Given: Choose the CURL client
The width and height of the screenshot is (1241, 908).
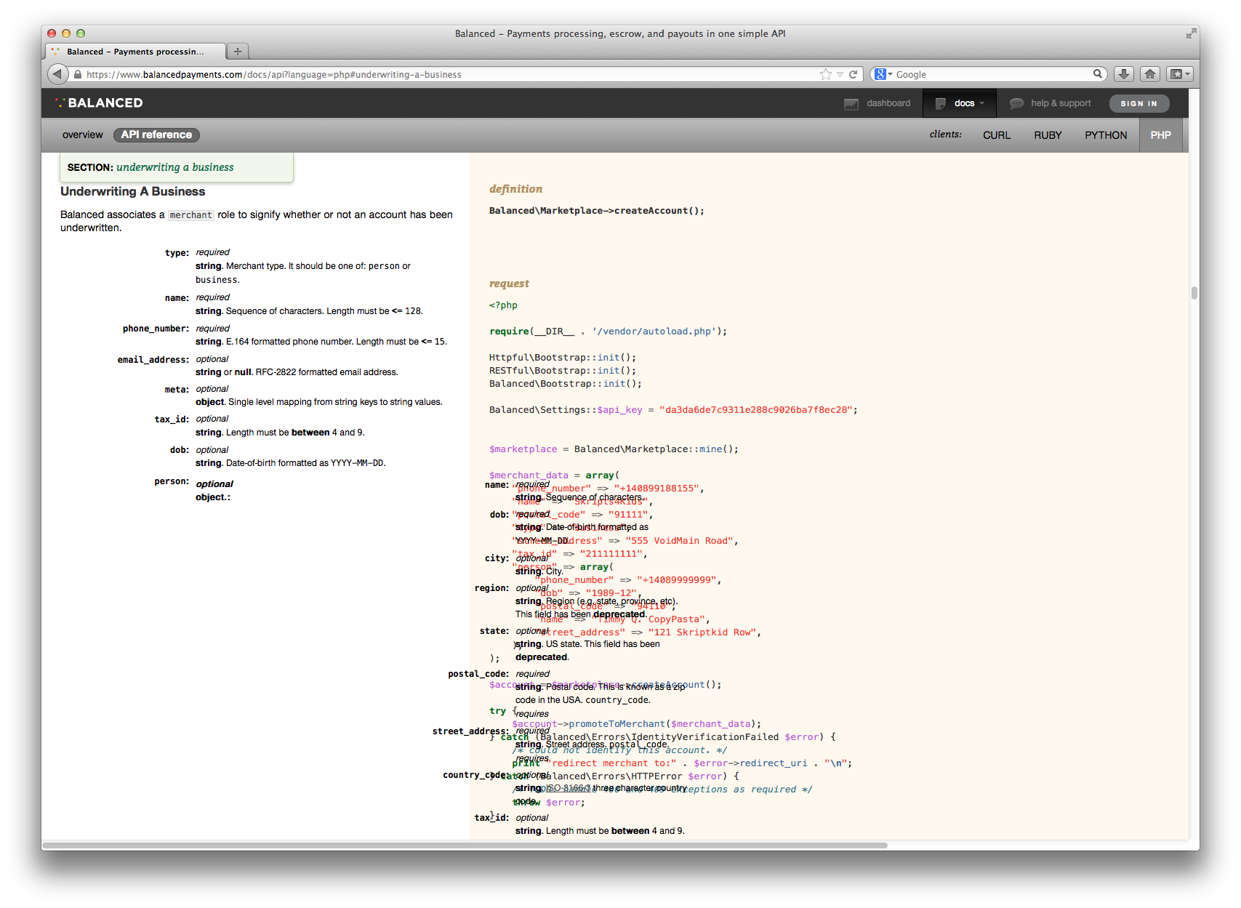Looking at the screenshot, I should [997, 135].
